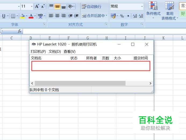Screen dimensions: 186x140
Task: Toggle 自动换行 wrap text
Action: pos(91,6)
